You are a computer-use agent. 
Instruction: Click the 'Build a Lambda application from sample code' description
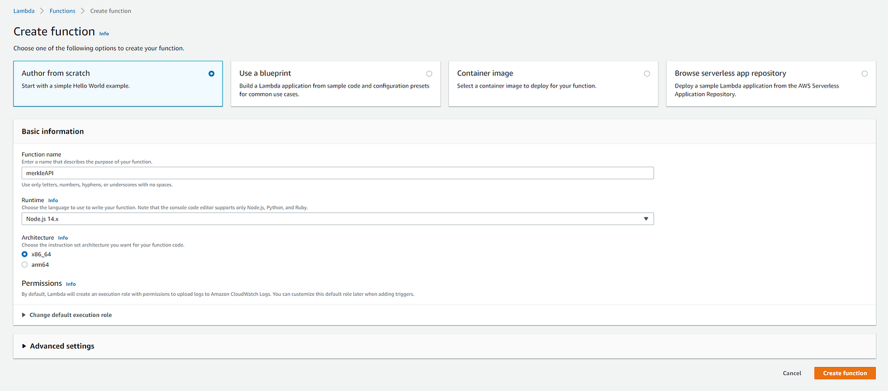coord(334,90)
